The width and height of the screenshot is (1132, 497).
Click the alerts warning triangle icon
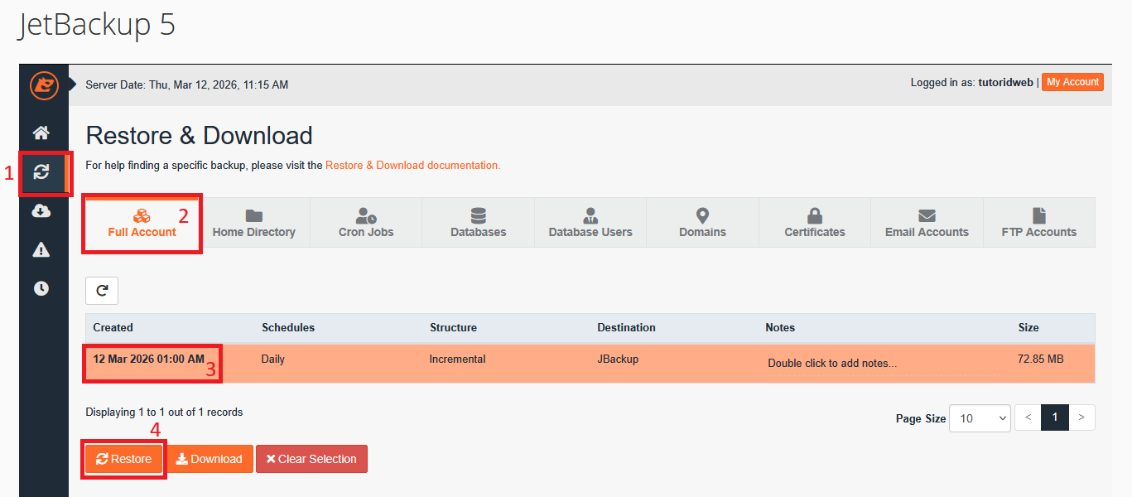[43, 249]
